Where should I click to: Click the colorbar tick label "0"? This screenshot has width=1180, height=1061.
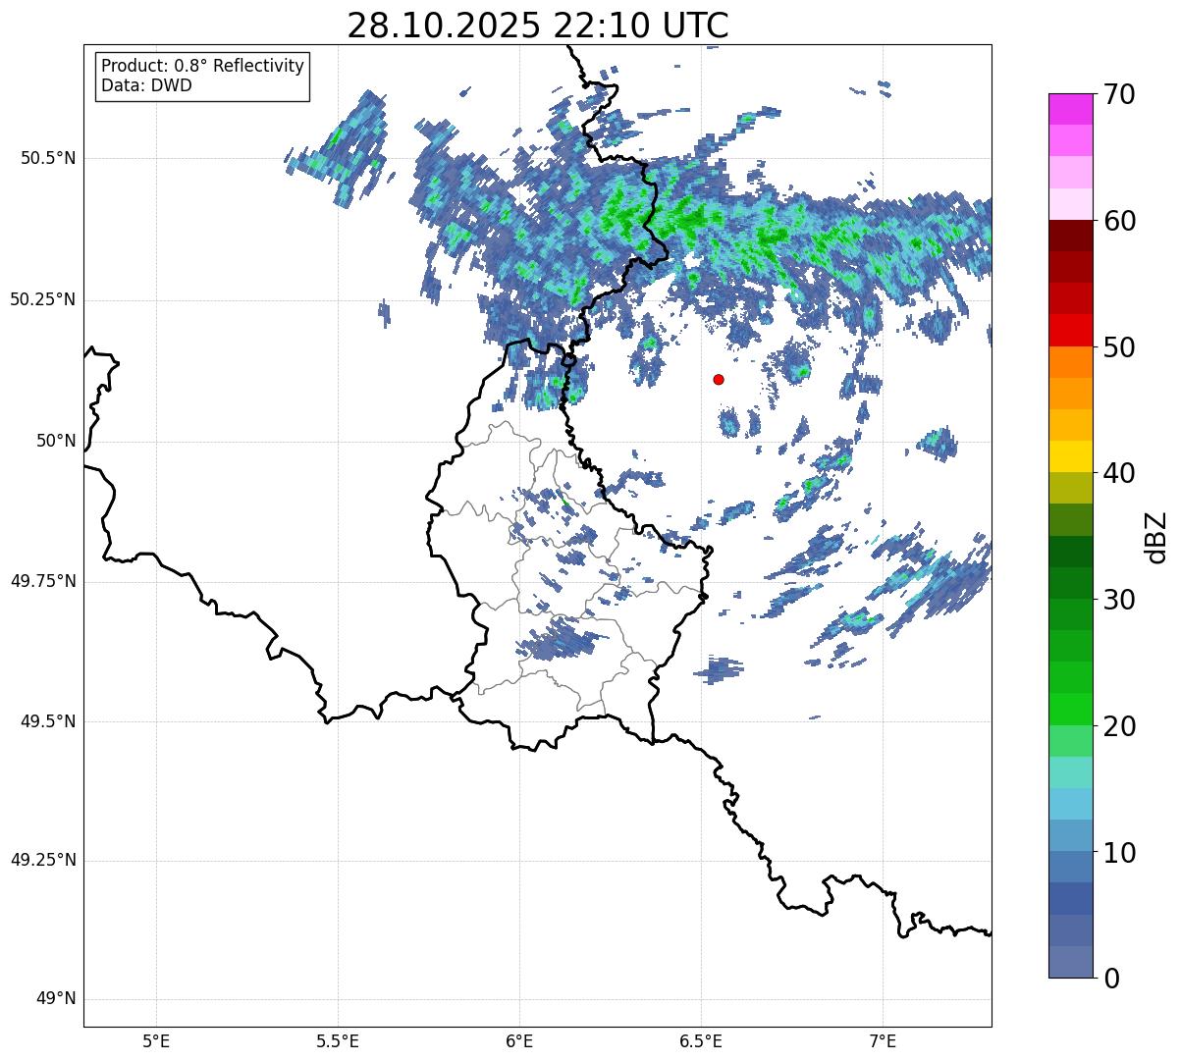coord(1111,979)
